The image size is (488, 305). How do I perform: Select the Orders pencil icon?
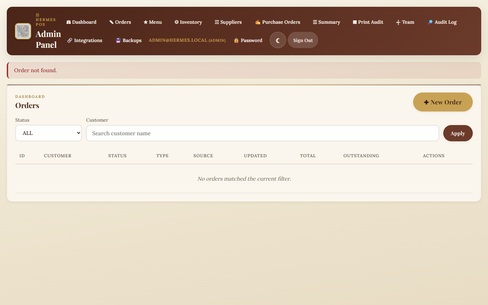[x=111, y=22]
